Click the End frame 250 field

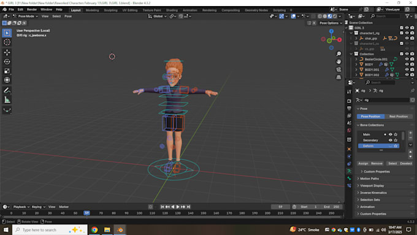tap(331, 207)
